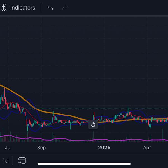Image resolution: width=168 pixels, height=168 pixels.
Task: Open the Indicators menu
Action: (23, 8)
